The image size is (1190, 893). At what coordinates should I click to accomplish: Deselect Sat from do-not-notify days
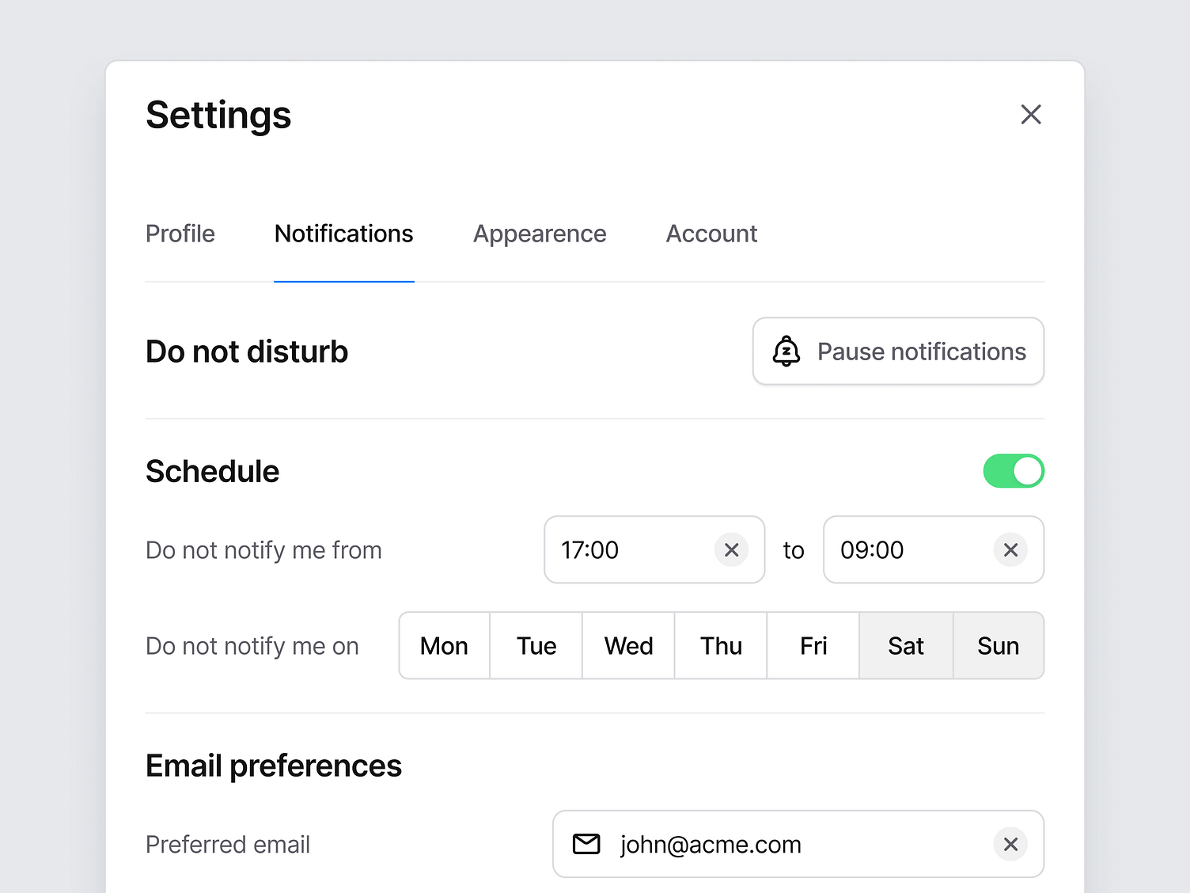tap(905, 645)
